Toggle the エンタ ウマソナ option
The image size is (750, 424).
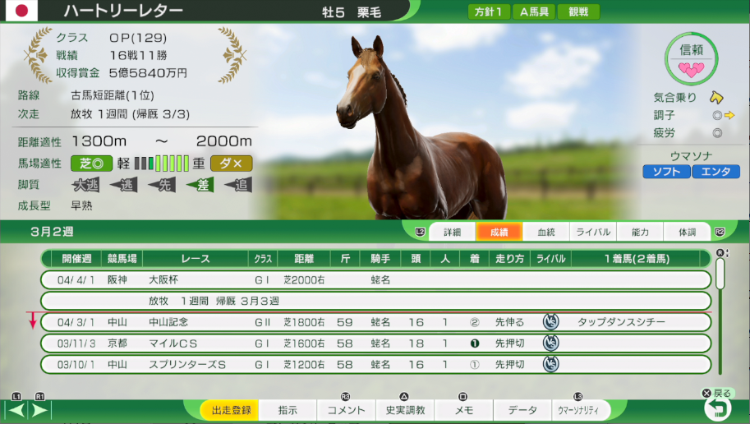716,172
